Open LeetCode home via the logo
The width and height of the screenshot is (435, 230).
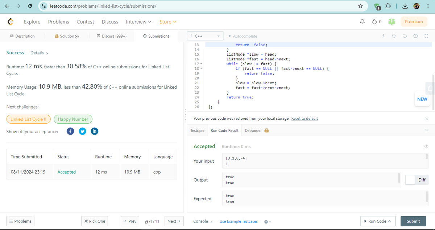pyautogui.click(x=11, y=22)
